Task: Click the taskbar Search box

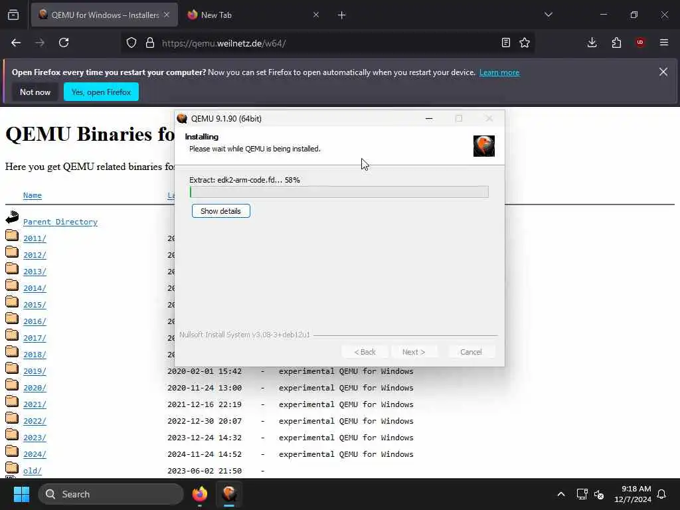Action: coord(111,494)
